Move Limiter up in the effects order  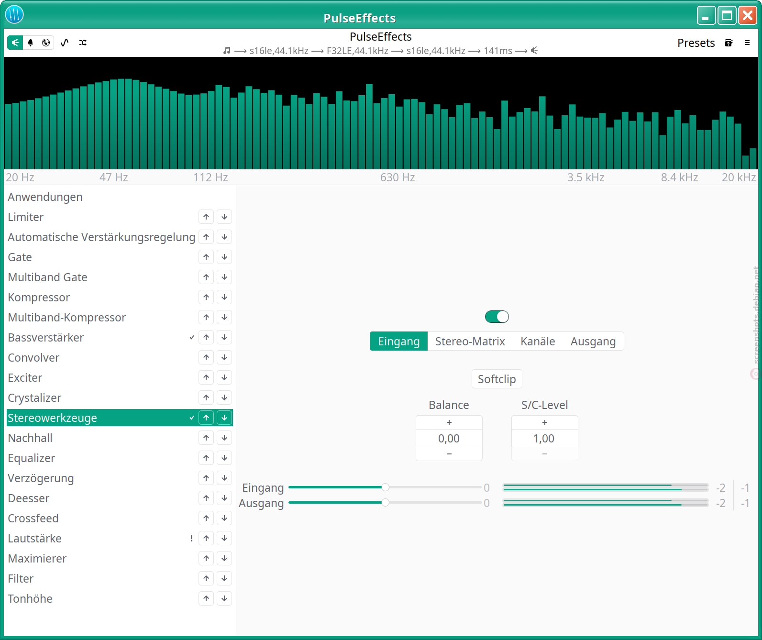206,217
